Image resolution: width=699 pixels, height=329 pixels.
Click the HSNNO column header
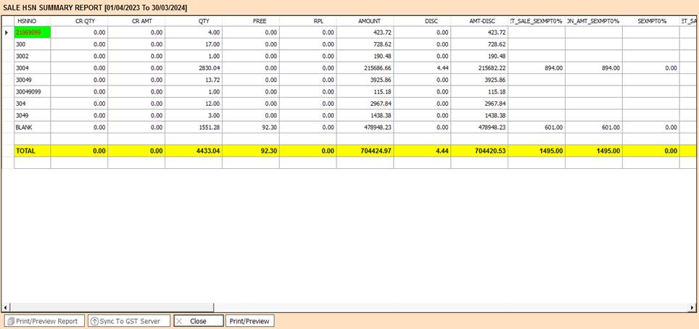(x=28, y=22)
